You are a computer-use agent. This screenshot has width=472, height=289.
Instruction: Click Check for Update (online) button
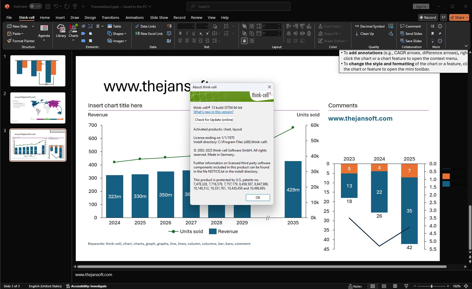214,120
